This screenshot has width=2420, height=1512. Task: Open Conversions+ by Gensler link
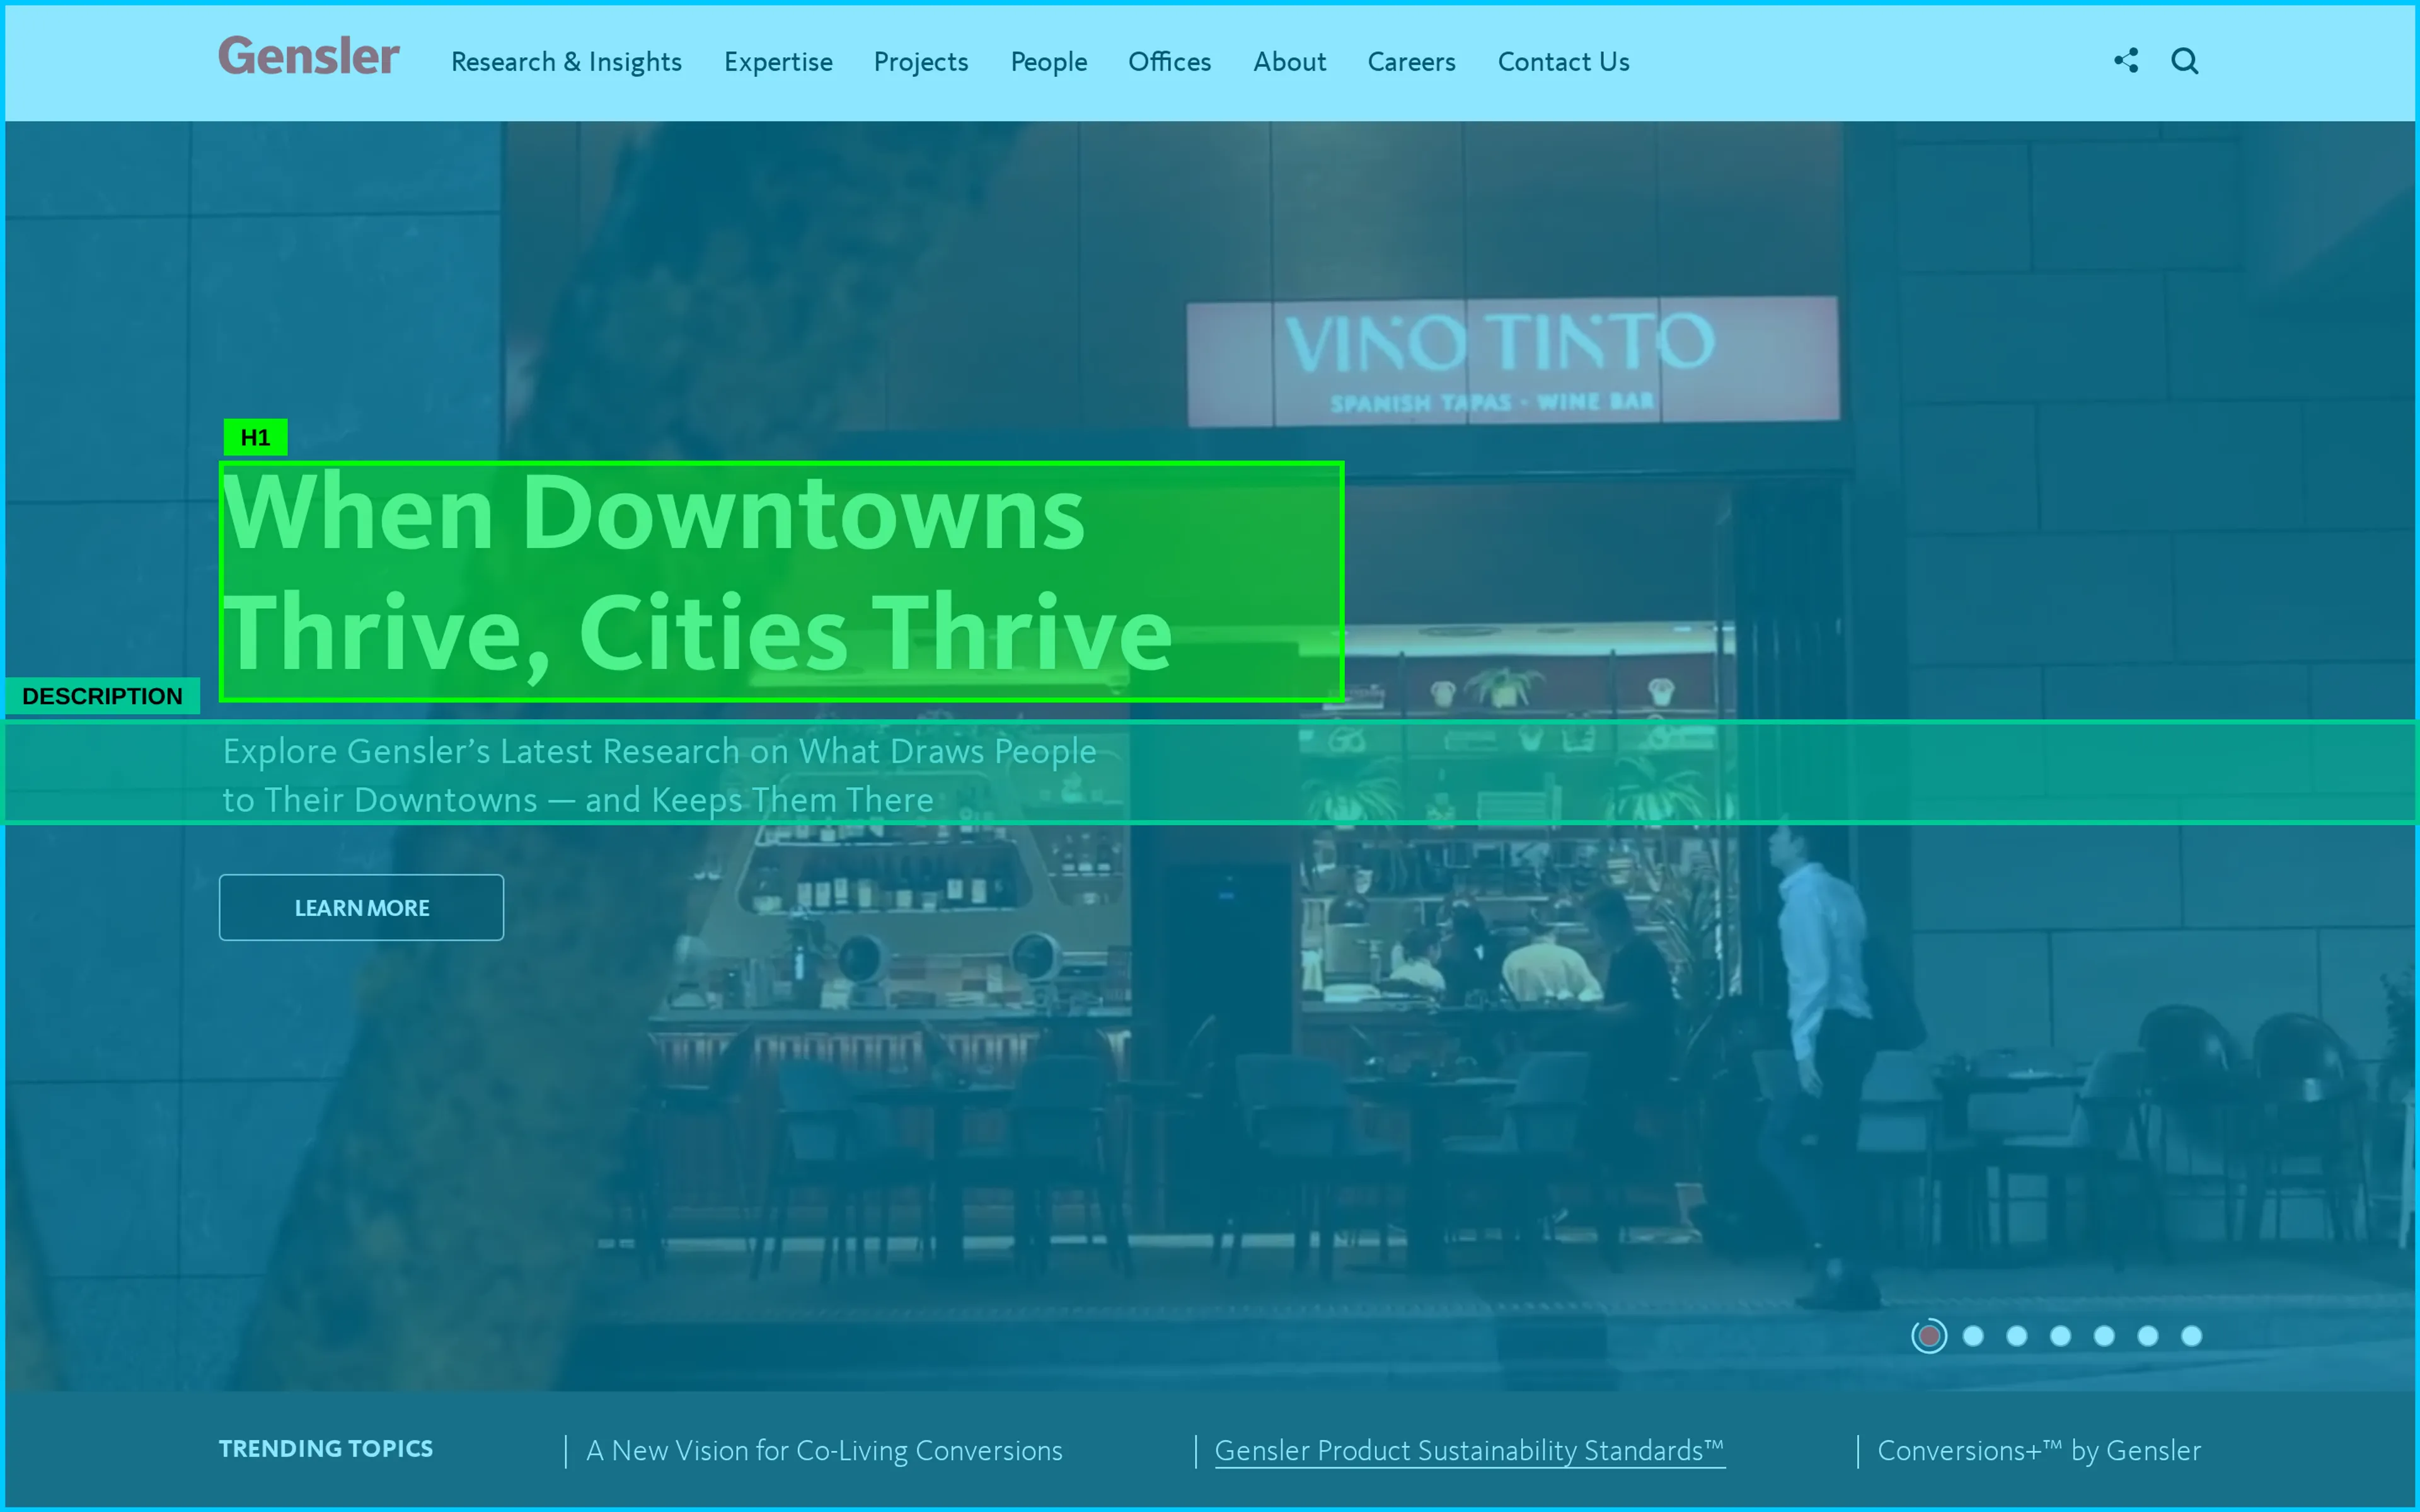[2039, 1450]
